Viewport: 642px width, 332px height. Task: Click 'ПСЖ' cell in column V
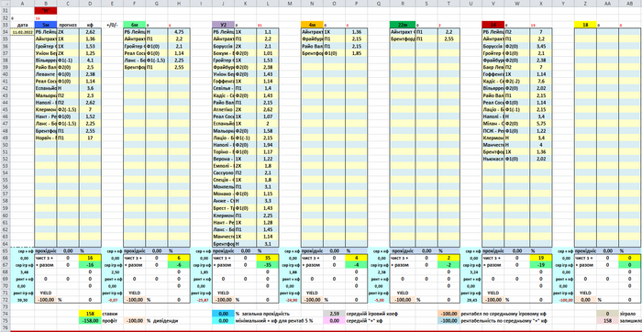[493, 130]
